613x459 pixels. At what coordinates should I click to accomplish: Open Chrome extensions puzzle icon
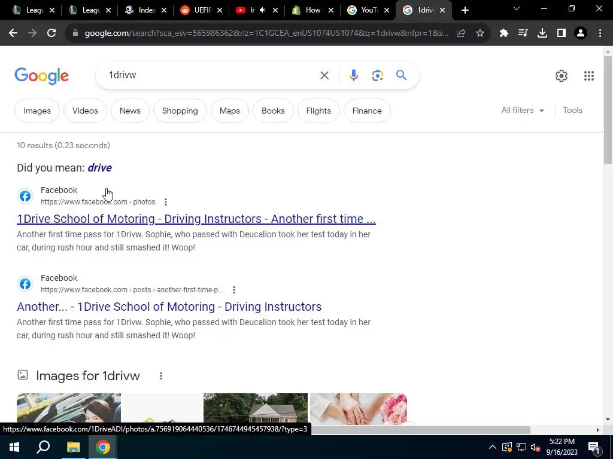(504, 33)
